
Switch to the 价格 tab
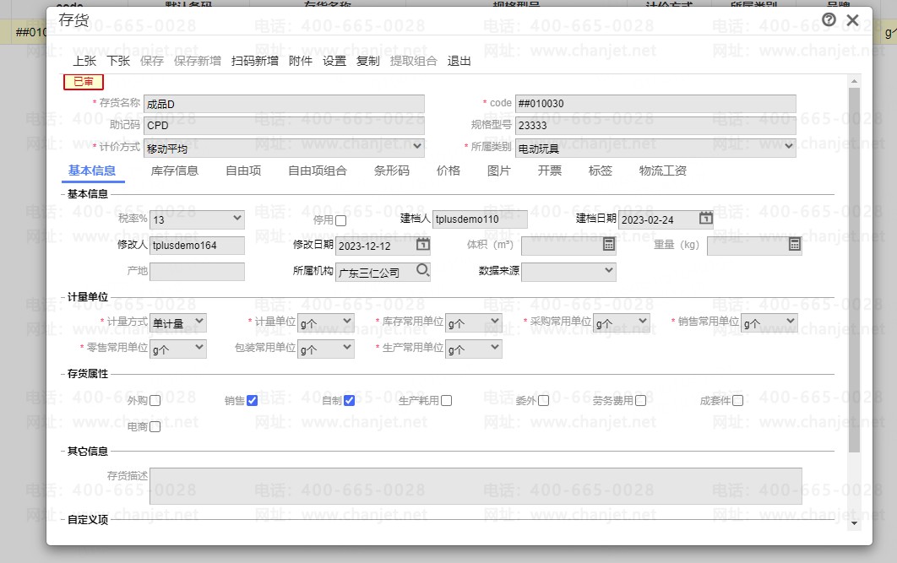(448, 171)
